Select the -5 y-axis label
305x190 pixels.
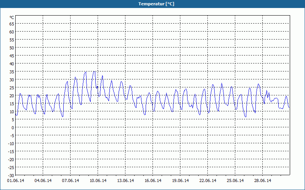(12, 136)
